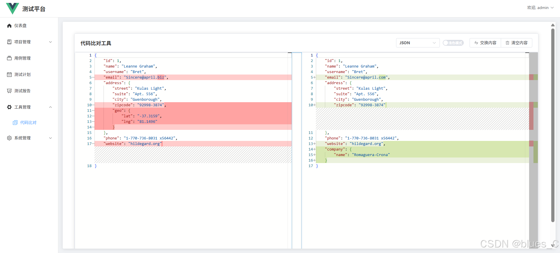Open the admin user dropdown

[540, 8]
